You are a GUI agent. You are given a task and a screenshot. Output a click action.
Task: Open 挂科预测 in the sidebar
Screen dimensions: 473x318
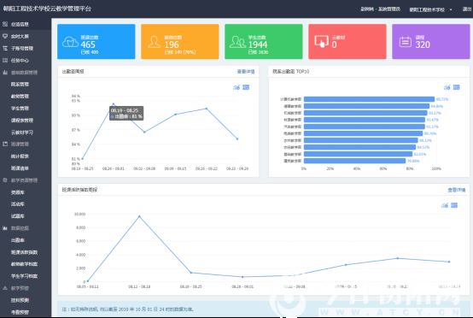pyautogui.click(x=20, y=300)
